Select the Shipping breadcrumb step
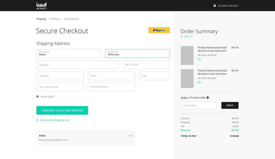This screenshot has height=159, width=275. pyautogui.click(x=41, y=19)
